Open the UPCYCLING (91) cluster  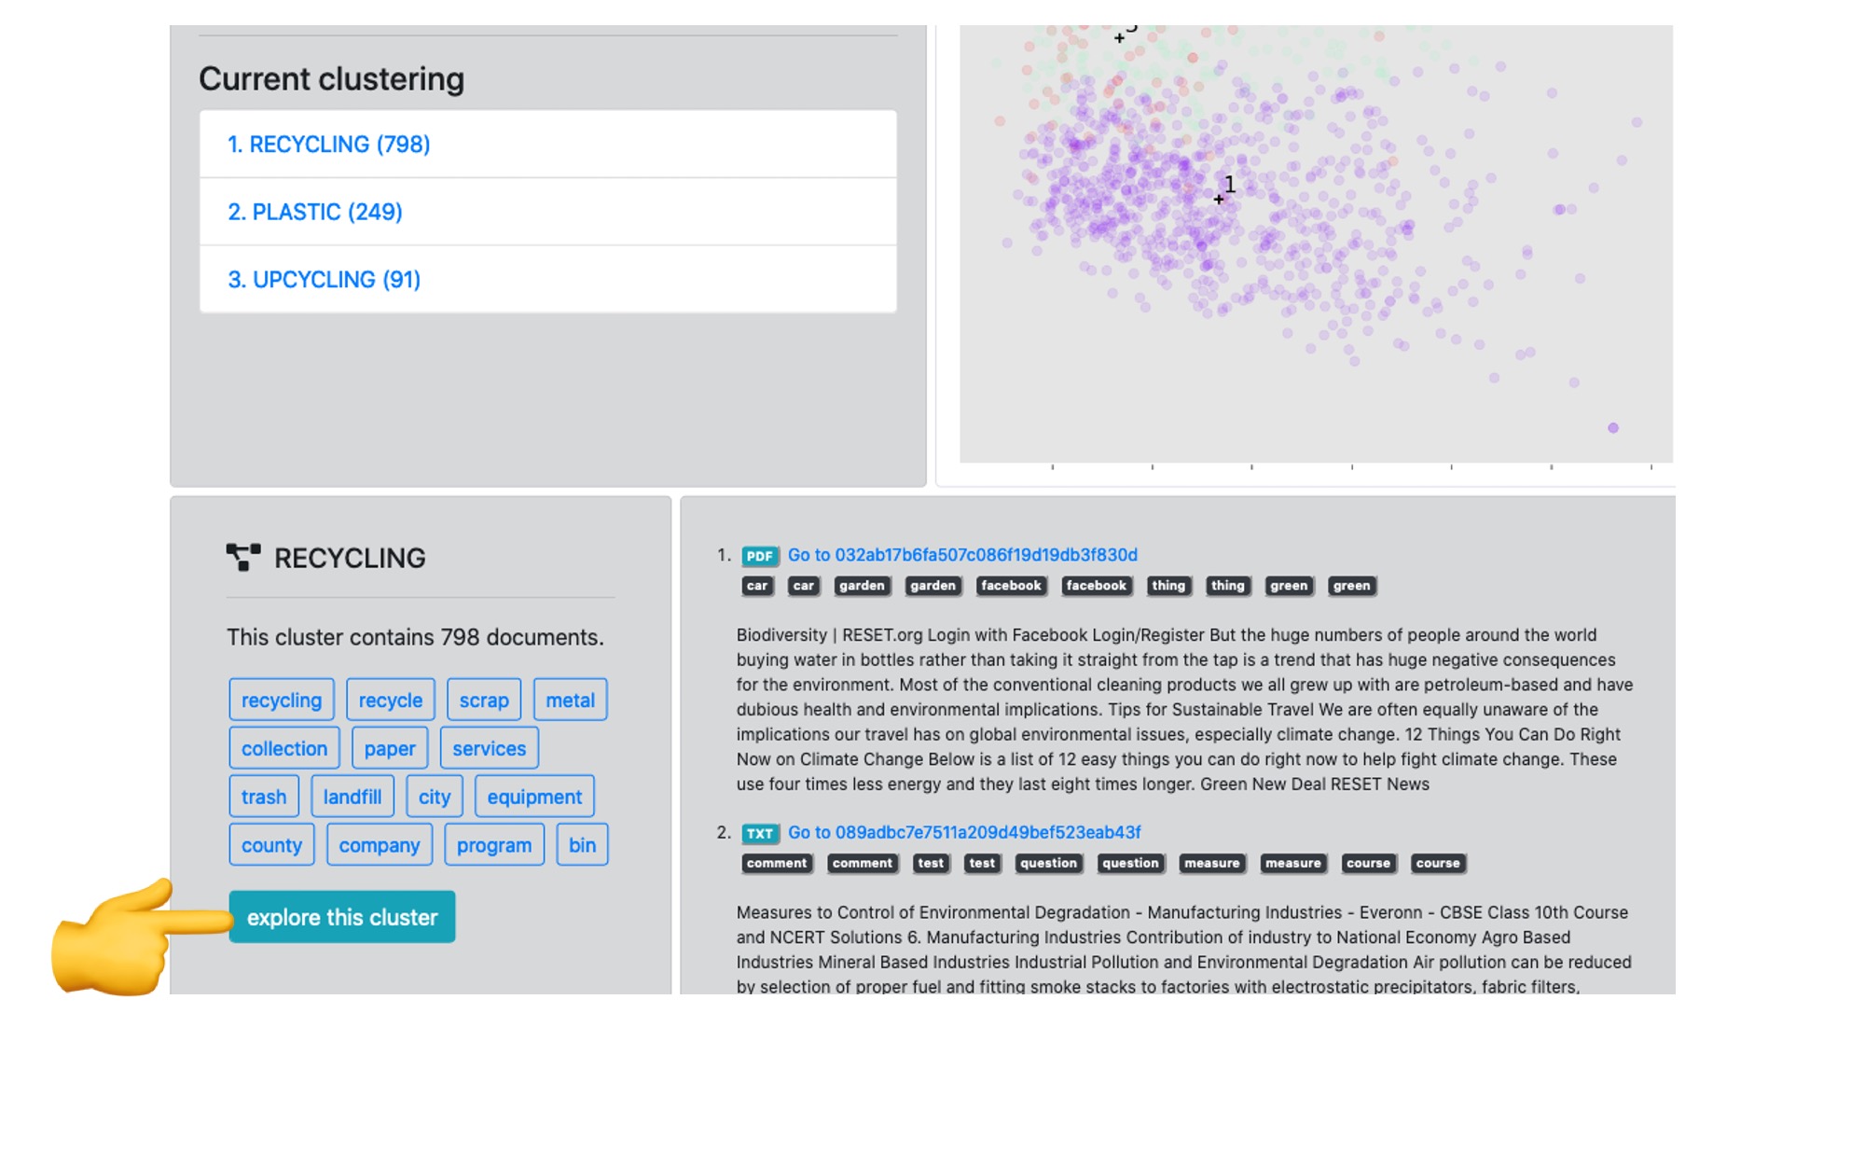[x=548, y=279]
